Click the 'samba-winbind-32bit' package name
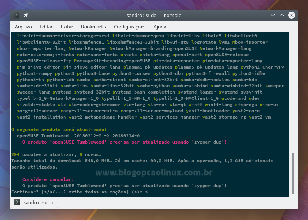Screen dimensions: 308x220 tap(237, 86)
